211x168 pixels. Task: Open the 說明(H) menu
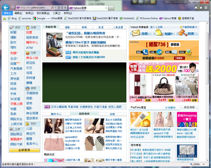click(68, 13)
